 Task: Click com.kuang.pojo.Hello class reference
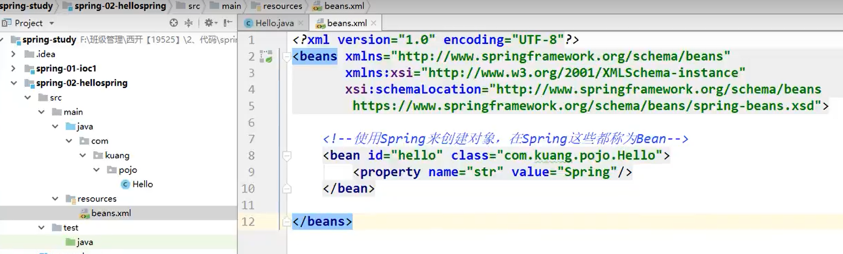tap(580, 155)
